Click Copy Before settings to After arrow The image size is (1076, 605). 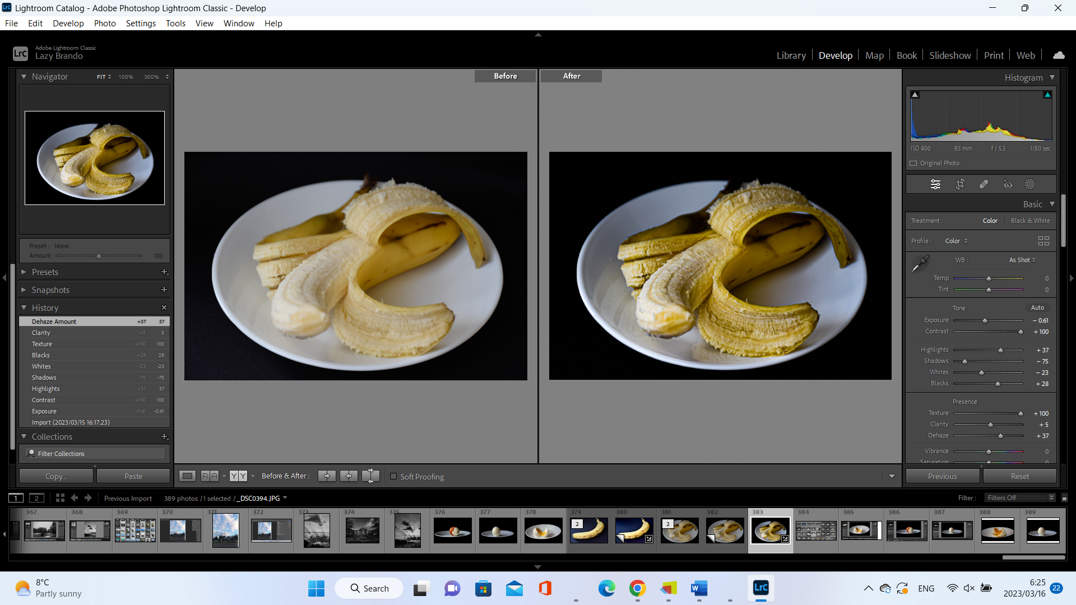(327, 476)
